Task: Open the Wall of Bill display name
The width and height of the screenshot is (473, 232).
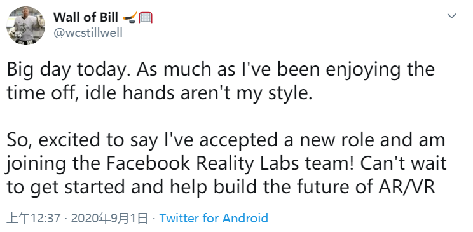Action: [86, 18]
